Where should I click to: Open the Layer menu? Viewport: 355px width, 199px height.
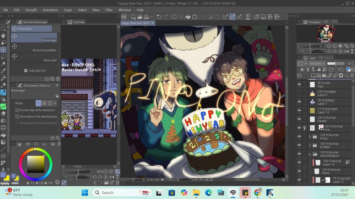pyautogui.click(x=68, y=10)
